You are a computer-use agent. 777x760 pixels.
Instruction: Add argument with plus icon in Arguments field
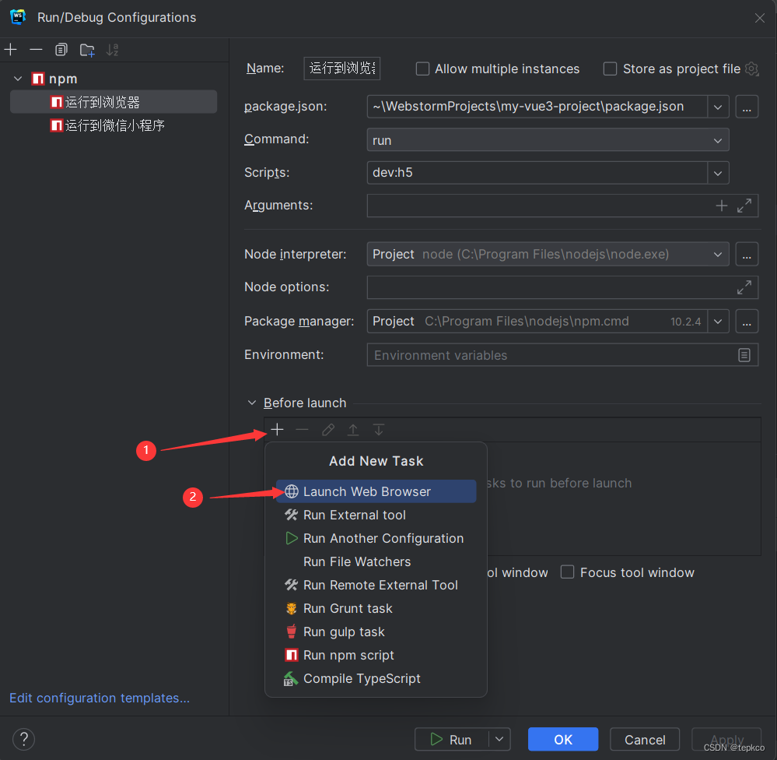click(x=722, y=206)
